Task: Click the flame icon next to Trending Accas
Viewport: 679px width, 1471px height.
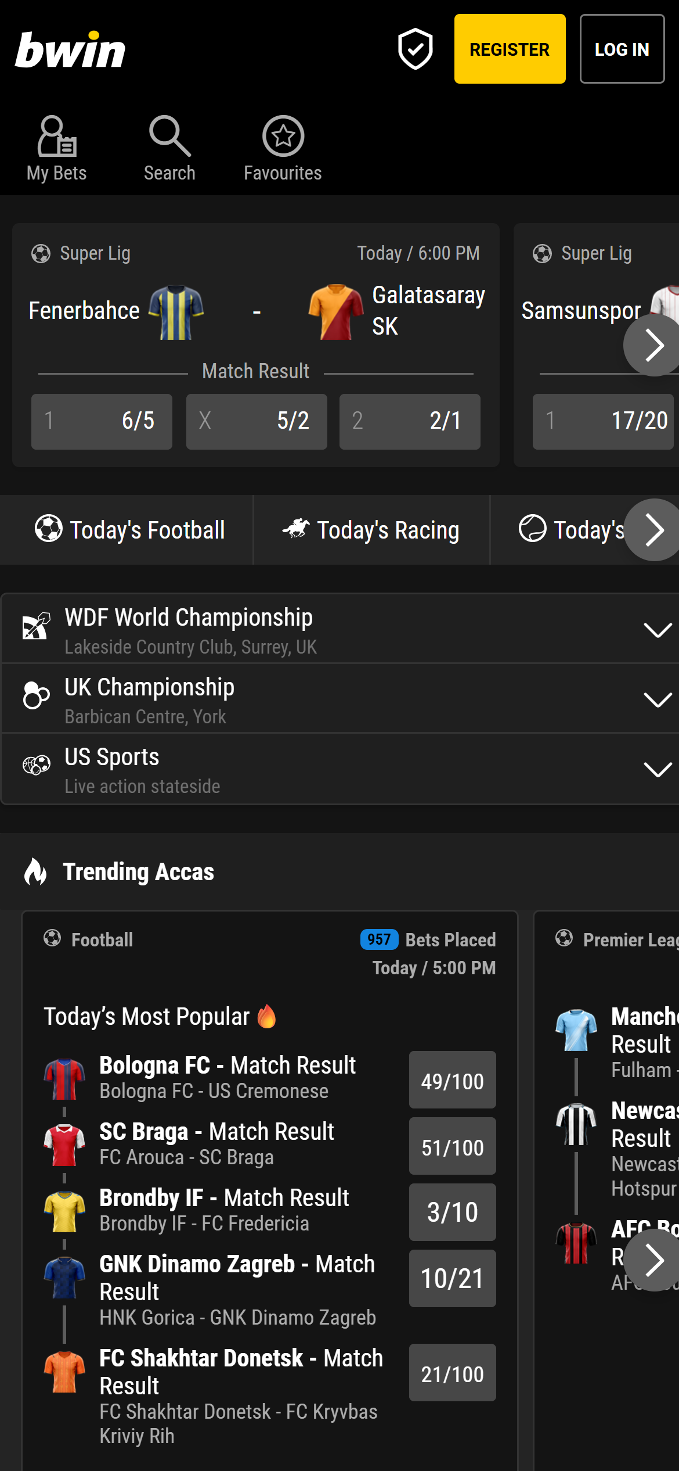Action: (x=35, y=871)
